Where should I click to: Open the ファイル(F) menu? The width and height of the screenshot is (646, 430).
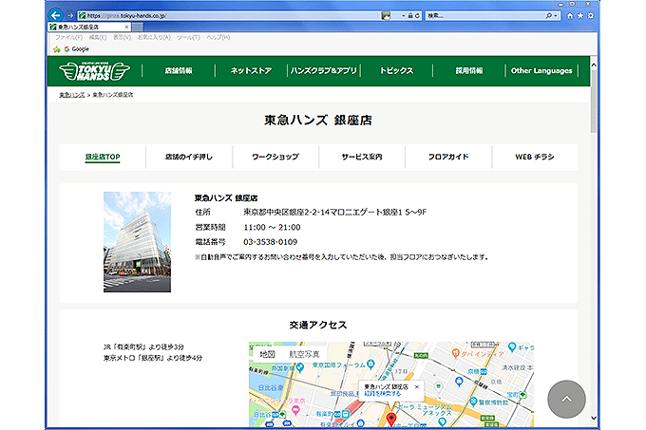pyautogui.click(x=68, y=37)
